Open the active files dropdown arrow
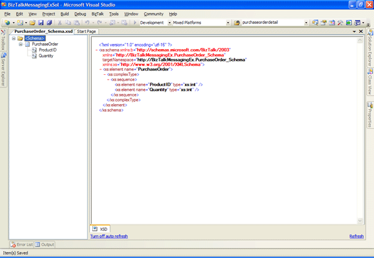Viewport: 374px width, 258px height. coord(354,32)
